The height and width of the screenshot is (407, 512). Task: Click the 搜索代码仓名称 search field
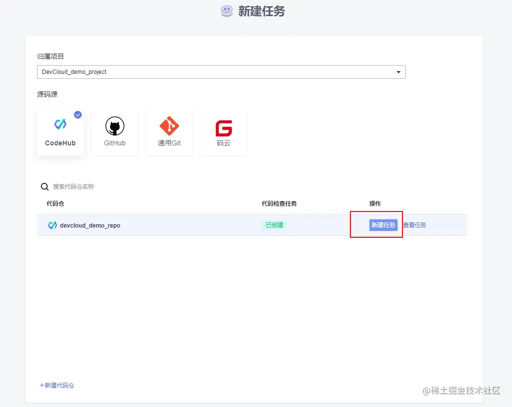[x=73, y=187]
